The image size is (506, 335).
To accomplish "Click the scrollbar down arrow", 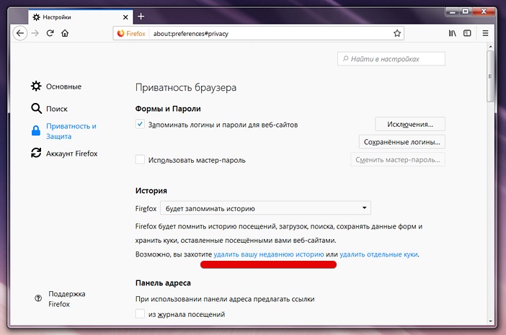I will click(491, 321).
